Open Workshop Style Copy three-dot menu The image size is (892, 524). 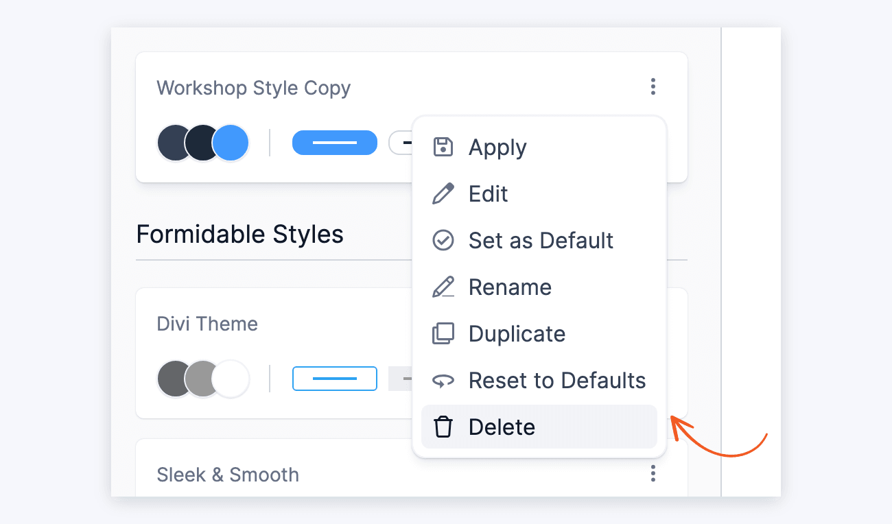pyautogui.click(x=653, y=87)
